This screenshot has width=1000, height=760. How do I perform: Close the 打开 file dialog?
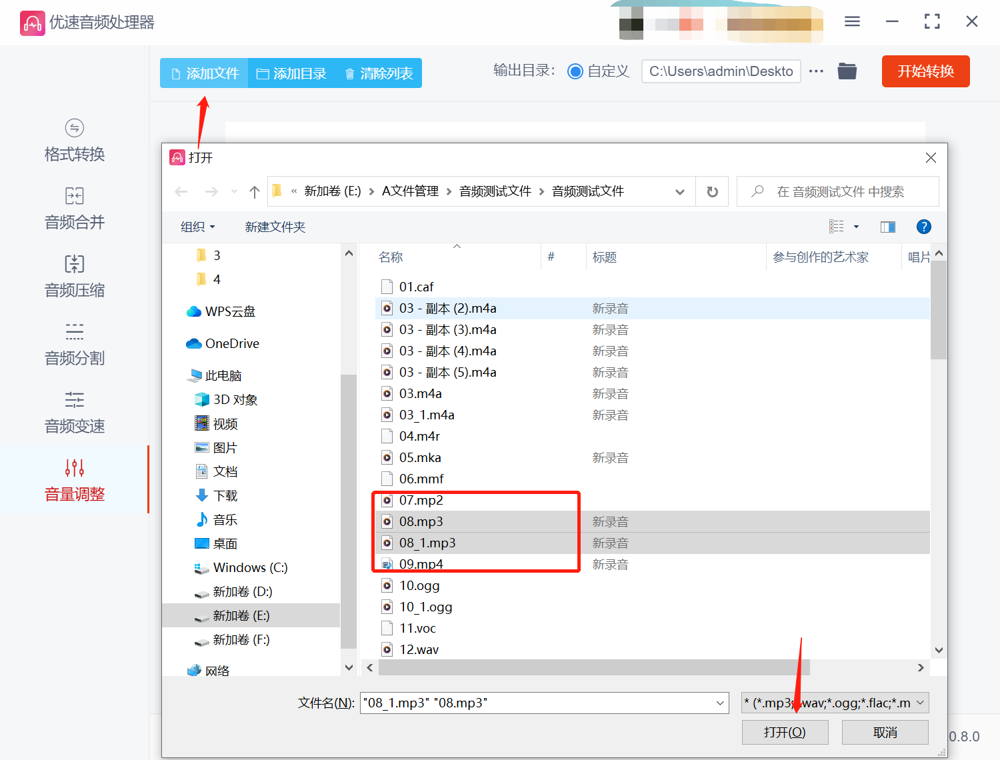[931, 157]
